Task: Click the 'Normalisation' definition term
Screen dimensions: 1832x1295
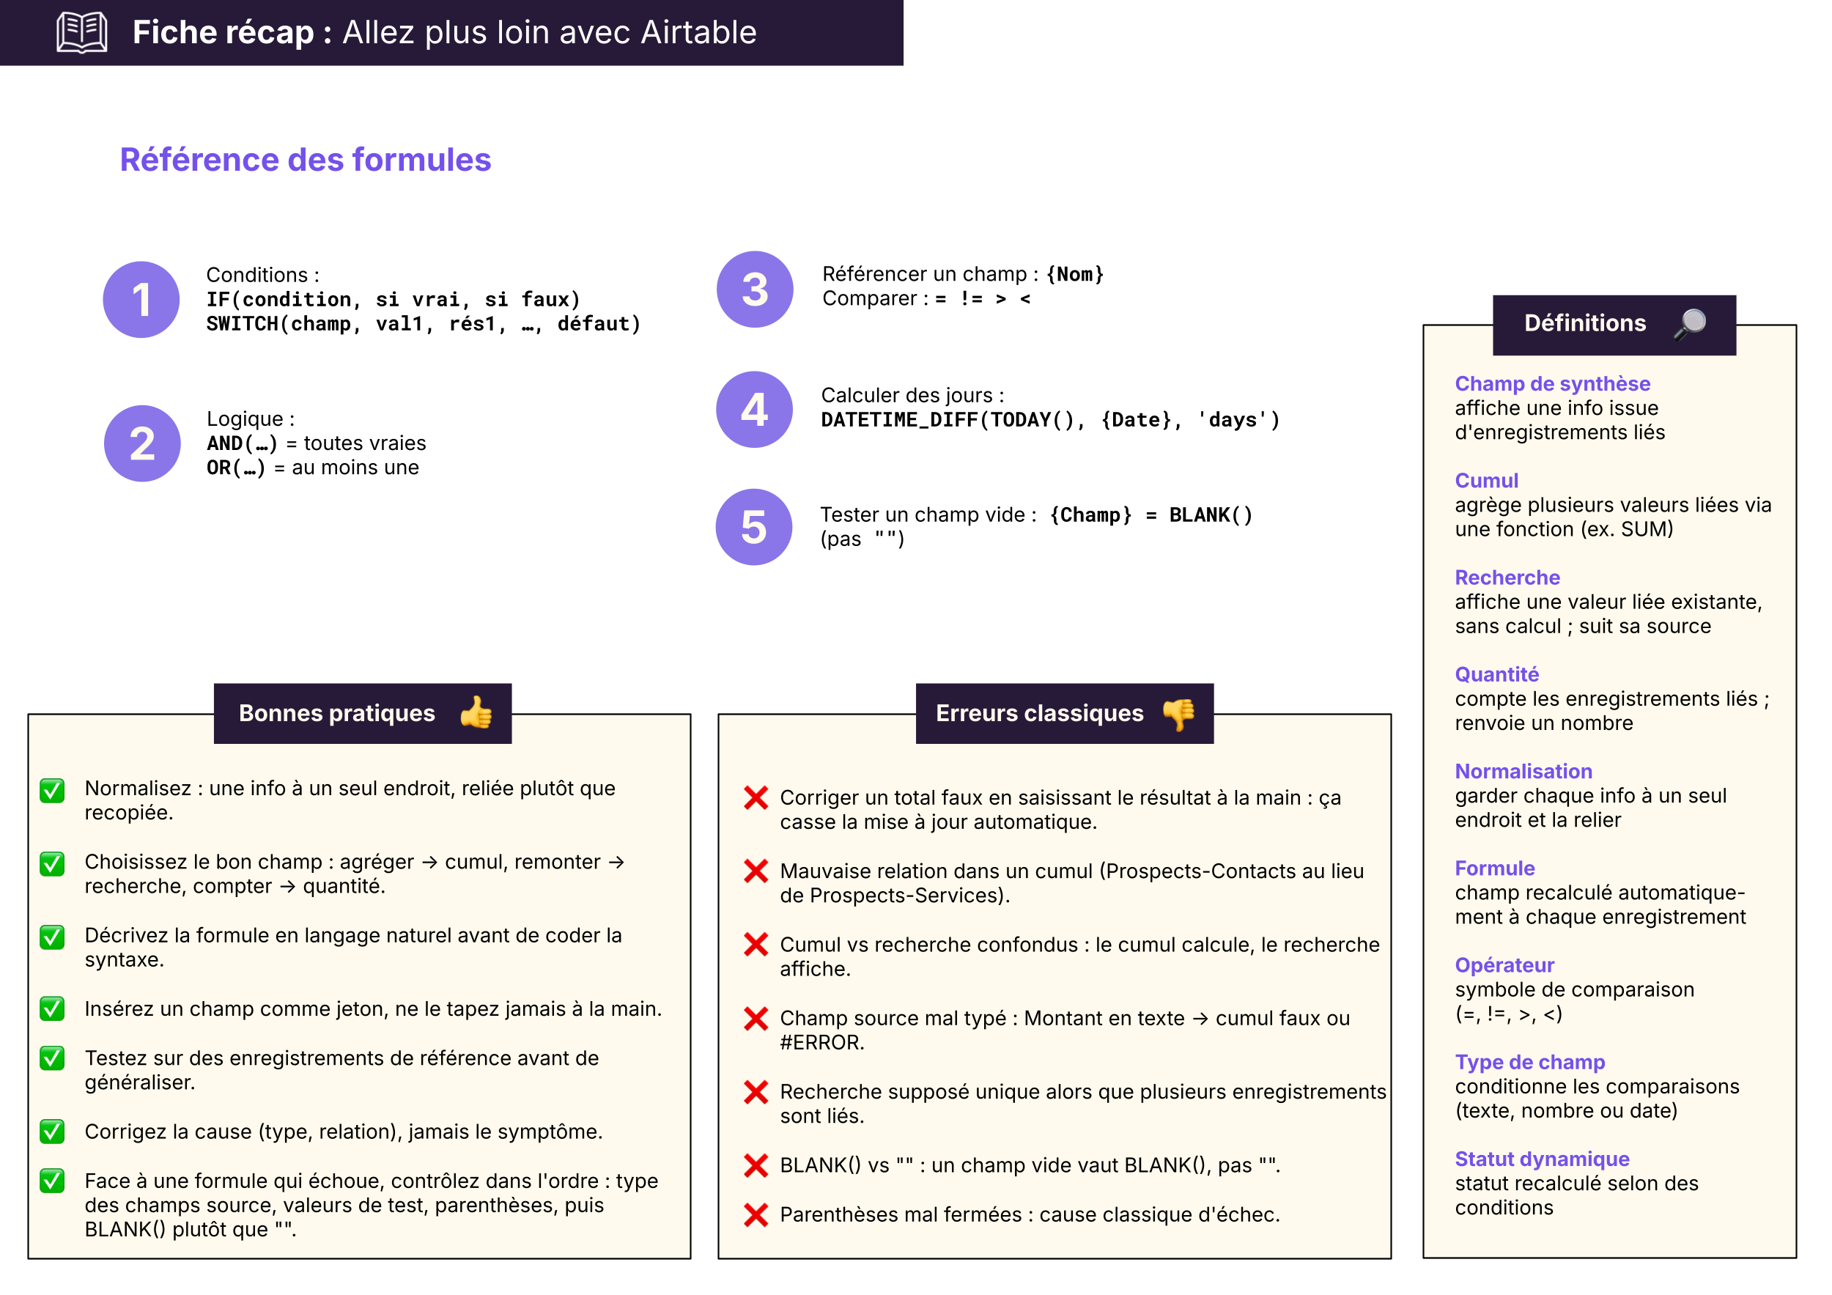Action: pos(1523,772)
